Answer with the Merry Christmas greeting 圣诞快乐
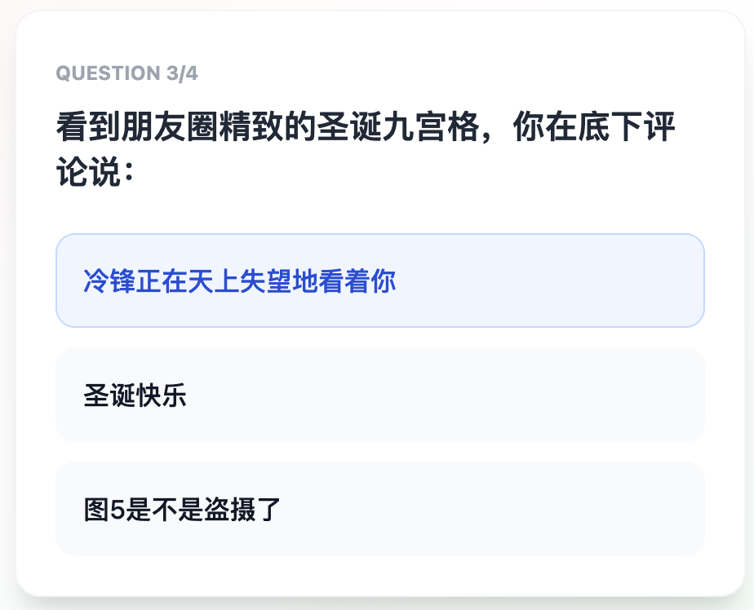Viewport: 754px width, 610px height. 379,395
